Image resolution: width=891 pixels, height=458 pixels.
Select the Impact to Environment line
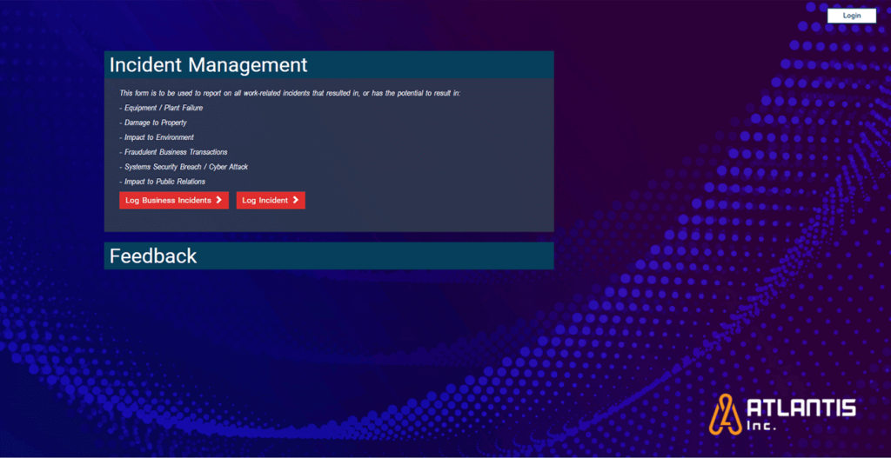pyautogui.click(x=157, y=137)
